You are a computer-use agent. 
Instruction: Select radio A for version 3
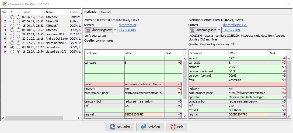[x=12, y=26]
